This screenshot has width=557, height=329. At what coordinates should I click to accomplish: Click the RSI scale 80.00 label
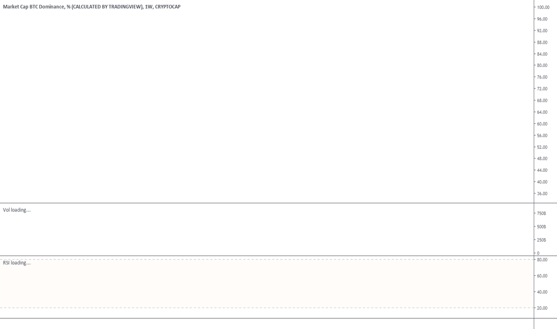(542, 260)
